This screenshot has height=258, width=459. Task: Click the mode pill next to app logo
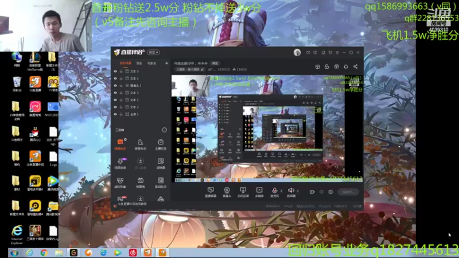[x=153, y=52]
